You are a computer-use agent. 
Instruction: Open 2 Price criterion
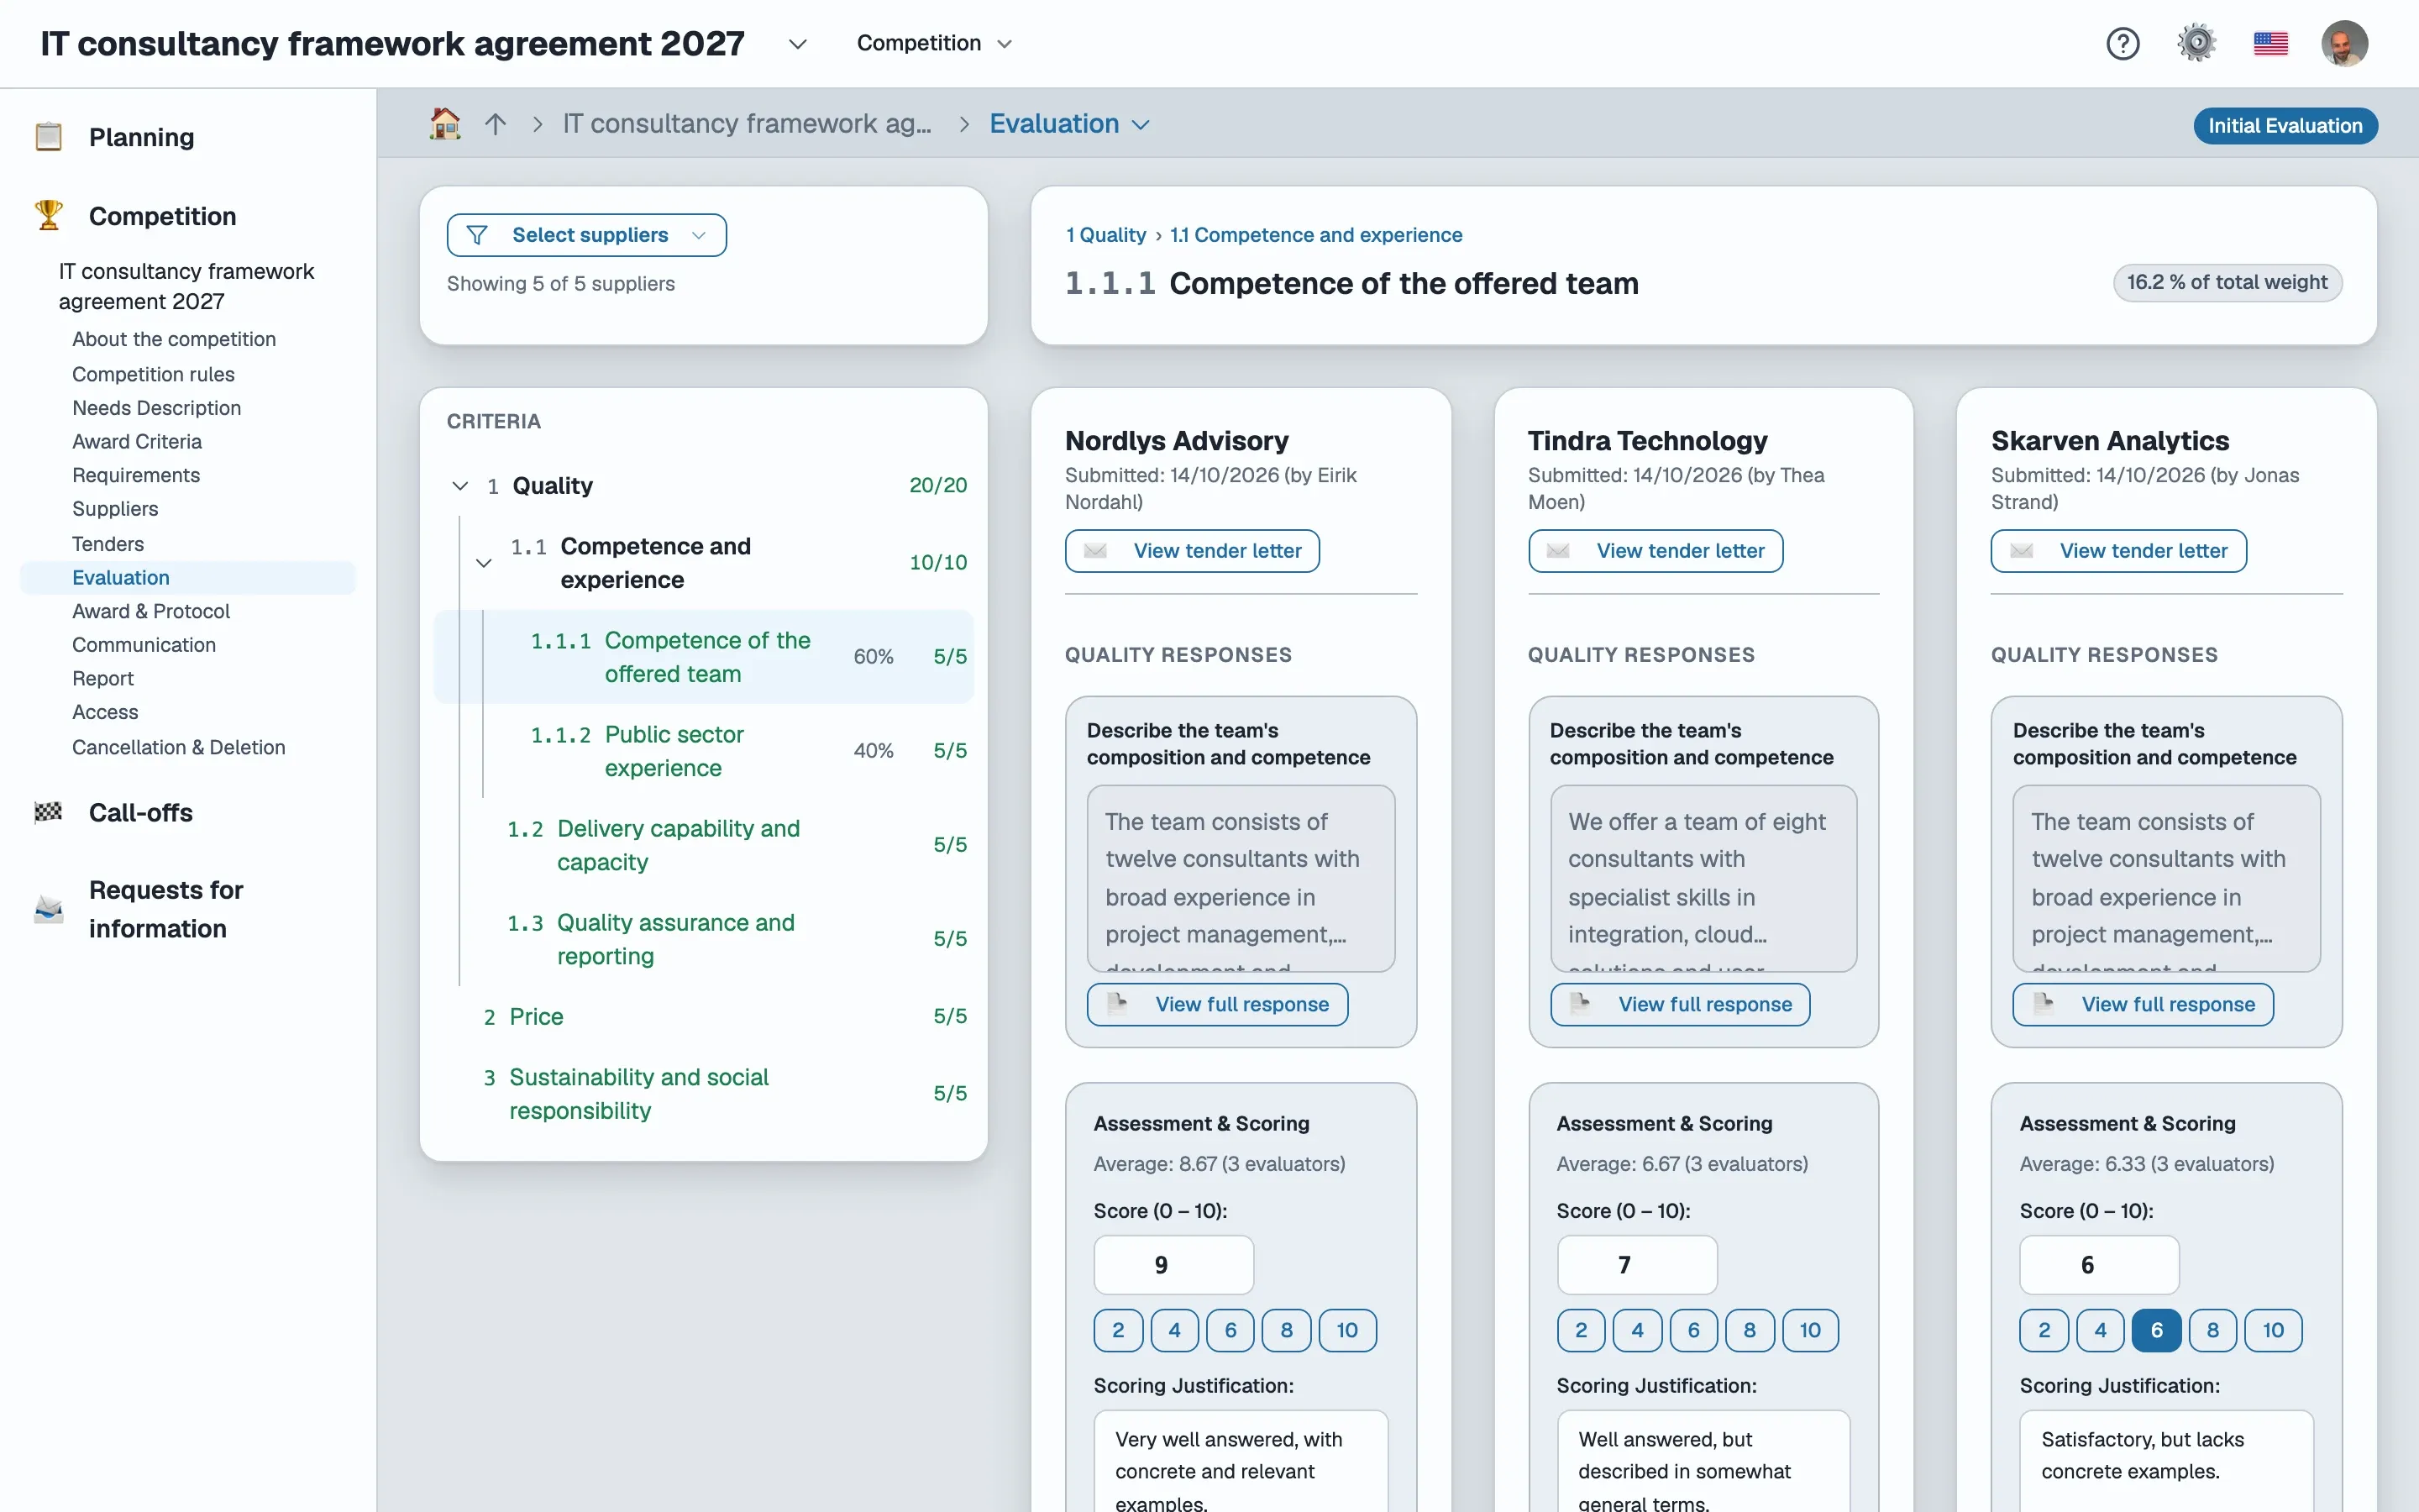click(703, 1016)
